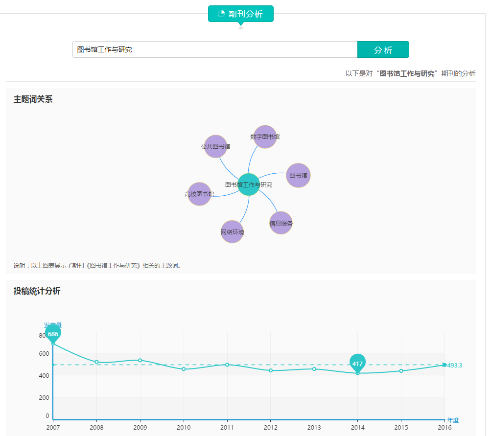Click the 2010 data point on line chart
Viewport: 491px width, 436px height.
(x=184, y=369)
